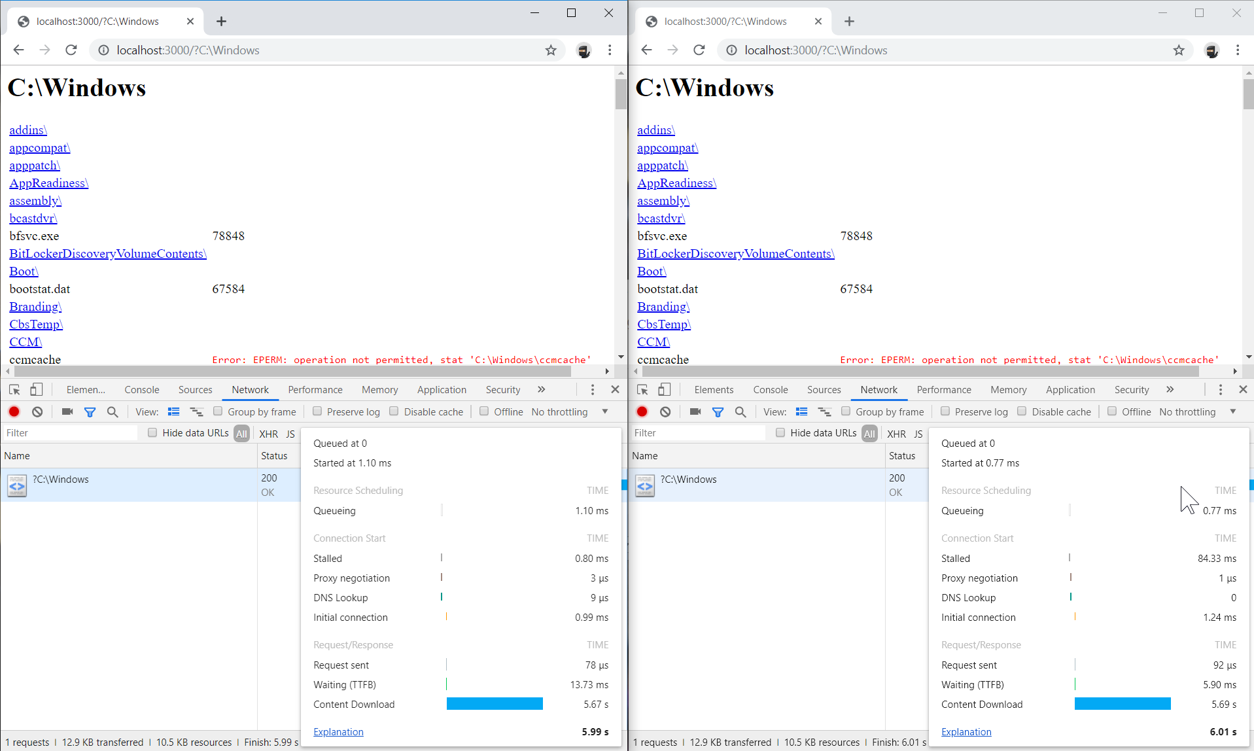Enable Preserve log checkbox in left DevTools
1254x751 pixels.
(x=317, y=411)
